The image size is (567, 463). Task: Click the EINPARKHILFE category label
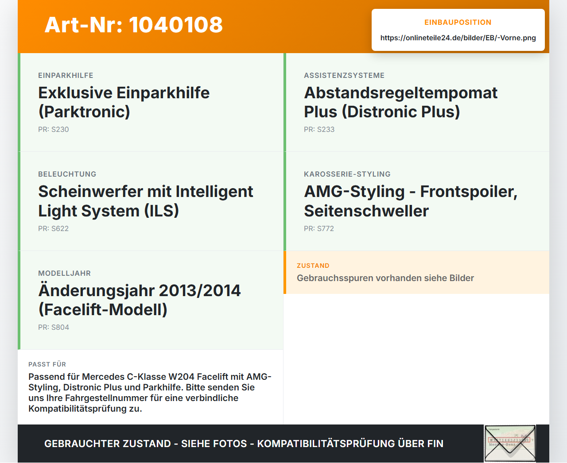pyautogui.click(x=66, y=76)
